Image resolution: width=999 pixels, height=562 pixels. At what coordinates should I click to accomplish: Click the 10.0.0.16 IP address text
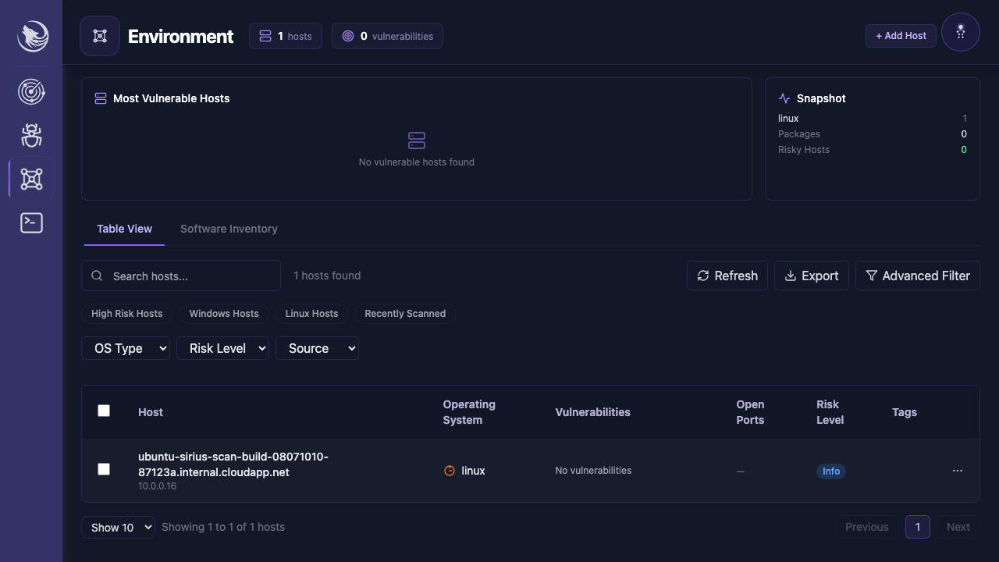[x=158, y=486]
